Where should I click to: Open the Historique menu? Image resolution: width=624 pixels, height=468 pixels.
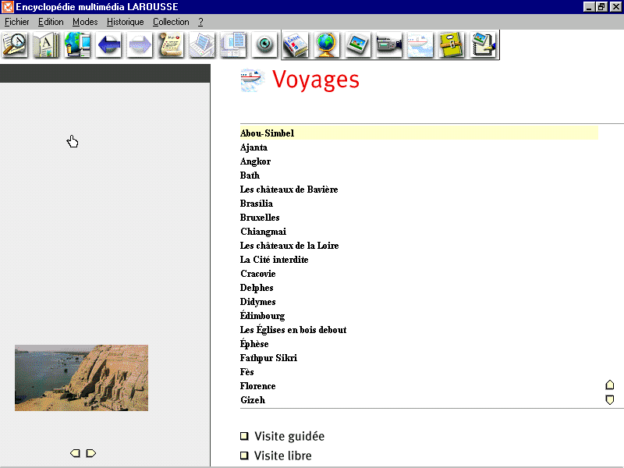click(x=125, y=22)
